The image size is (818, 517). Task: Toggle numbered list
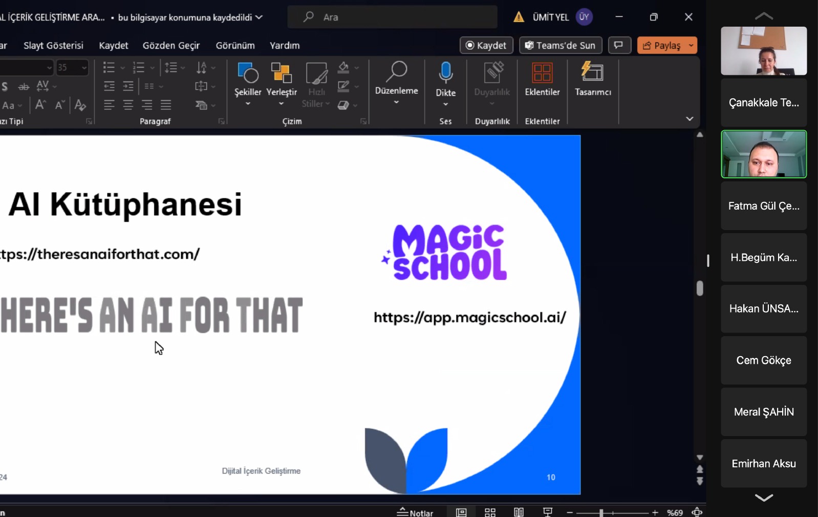(139, 68)
